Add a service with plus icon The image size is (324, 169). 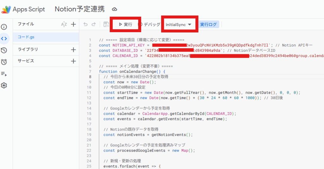pyautogui.click(x=73, y=61)
